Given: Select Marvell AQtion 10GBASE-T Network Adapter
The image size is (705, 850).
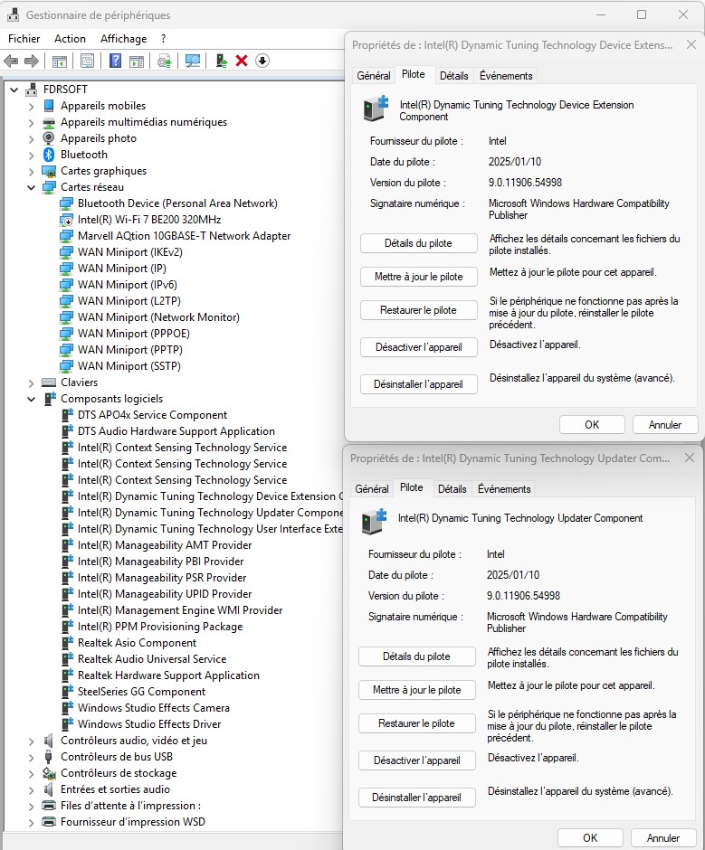Looking at the screenshot, I should [x=184, y=236].
